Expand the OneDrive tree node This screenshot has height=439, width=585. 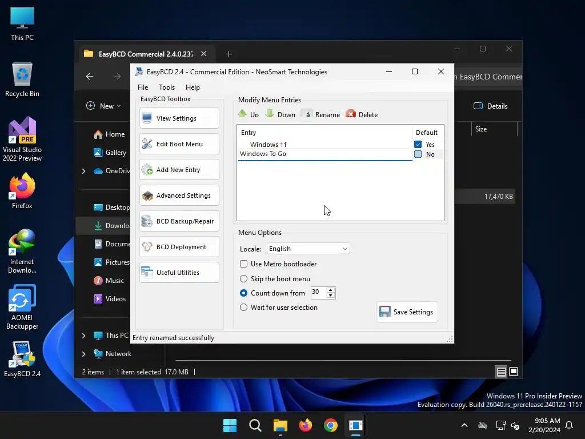(x=83, y=171)
